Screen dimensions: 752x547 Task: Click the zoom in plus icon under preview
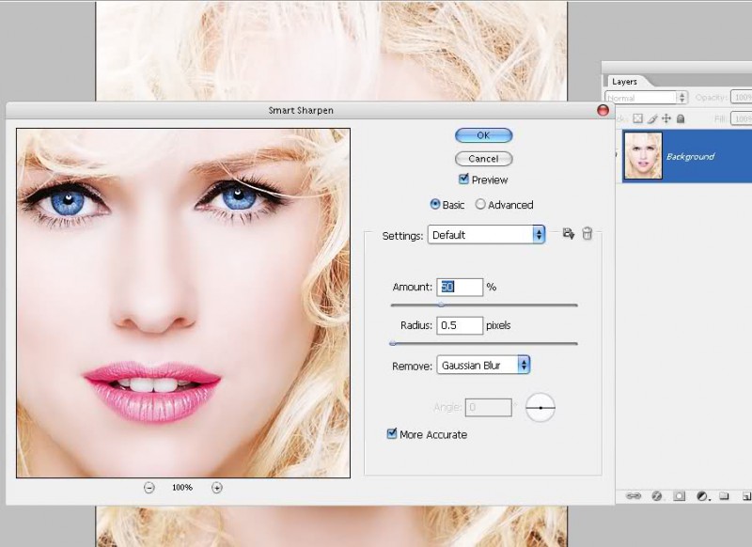tap(217, 487)
